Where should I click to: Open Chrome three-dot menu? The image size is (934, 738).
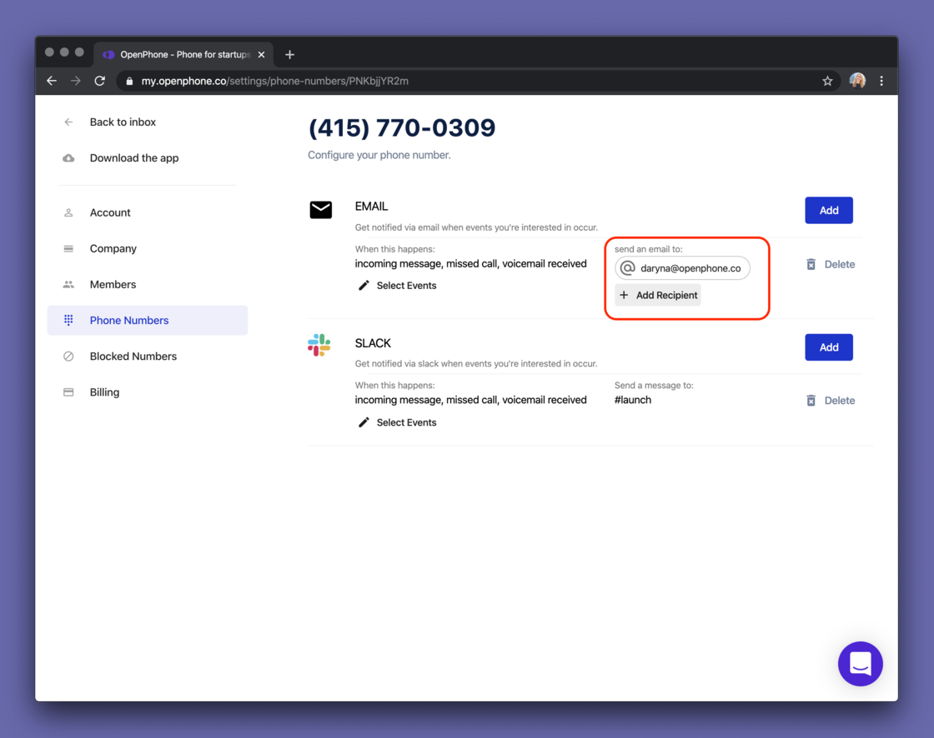click(x=881, y=81)
